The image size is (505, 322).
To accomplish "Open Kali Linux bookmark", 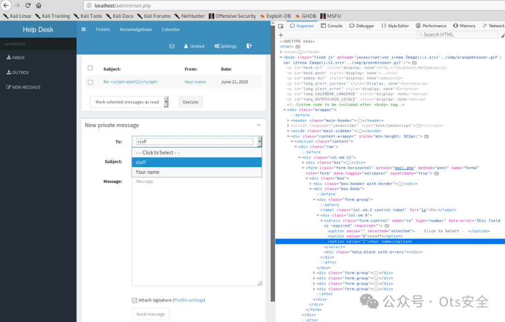I will (x=17, y=16).
